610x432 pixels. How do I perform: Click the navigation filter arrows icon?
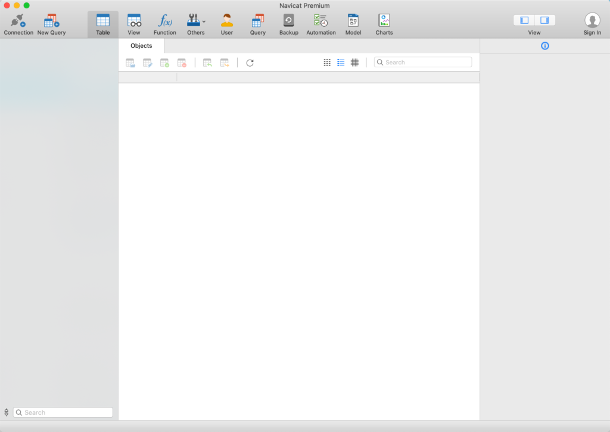6,412
